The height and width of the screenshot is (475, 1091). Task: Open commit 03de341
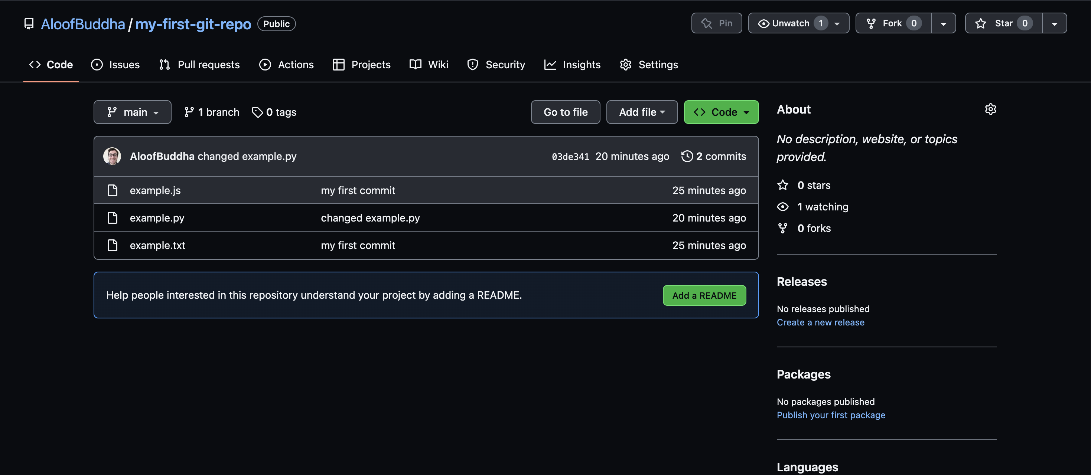pyautogui.click(x=570, y=156)
